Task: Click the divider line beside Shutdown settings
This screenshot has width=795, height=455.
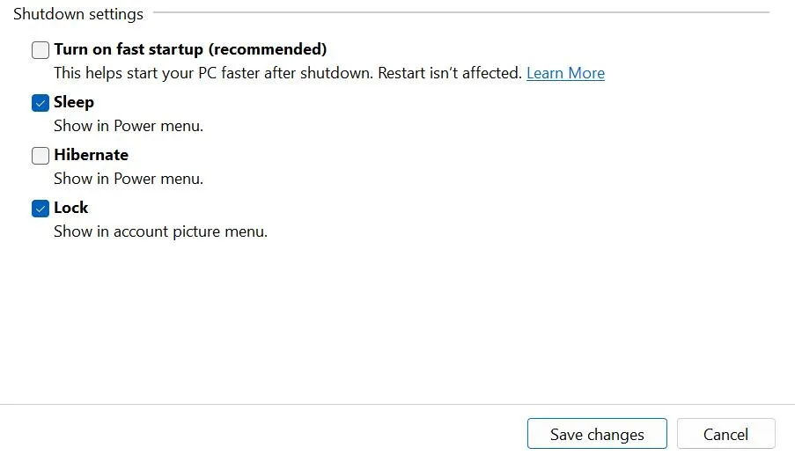Action: tap(458, 12)
